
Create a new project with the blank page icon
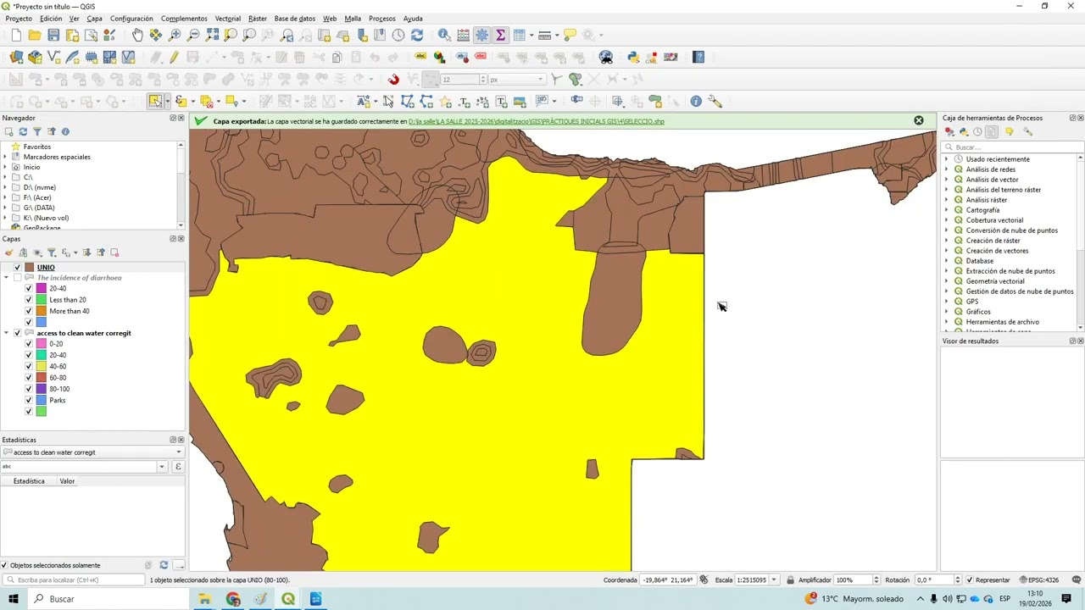pyautogui.click(x=16, y=35)
